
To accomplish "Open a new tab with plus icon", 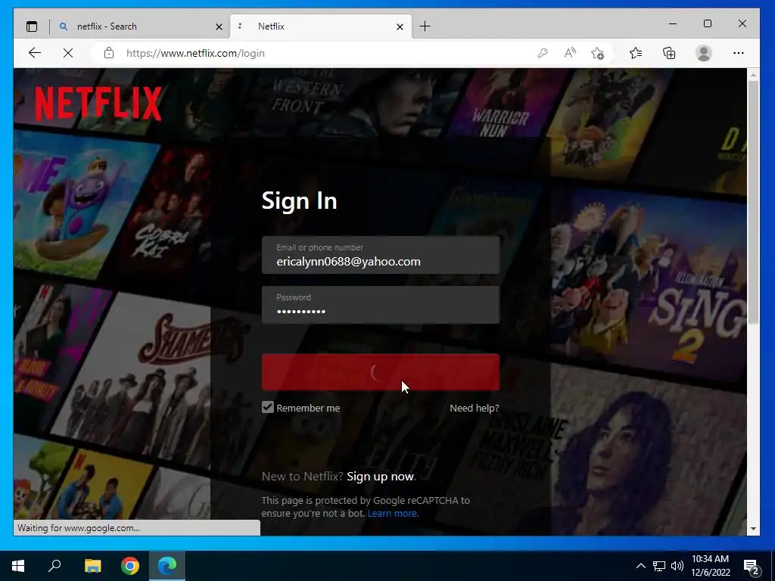I will (425, 26).
